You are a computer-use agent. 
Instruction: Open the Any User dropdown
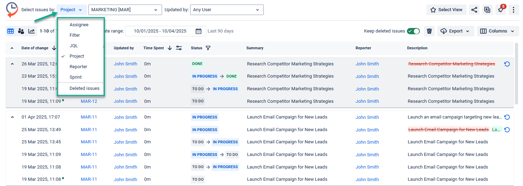227,10
